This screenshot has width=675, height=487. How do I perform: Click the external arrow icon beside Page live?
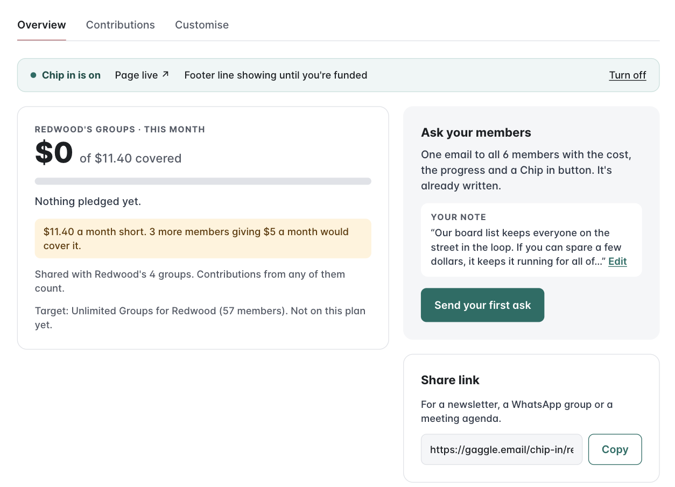165,74
